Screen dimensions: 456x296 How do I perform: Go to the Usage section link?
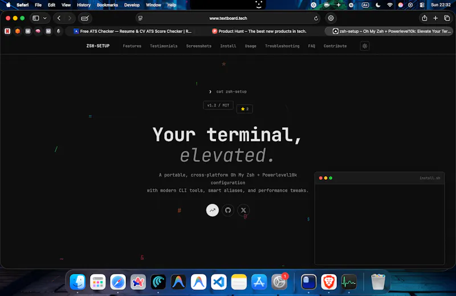[251, 46]
